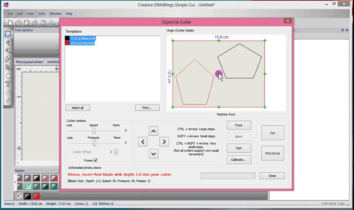The height and width of the screenshot is (210, 354).
Task: Select the freehand shape drawing tool
Action: 8,67
